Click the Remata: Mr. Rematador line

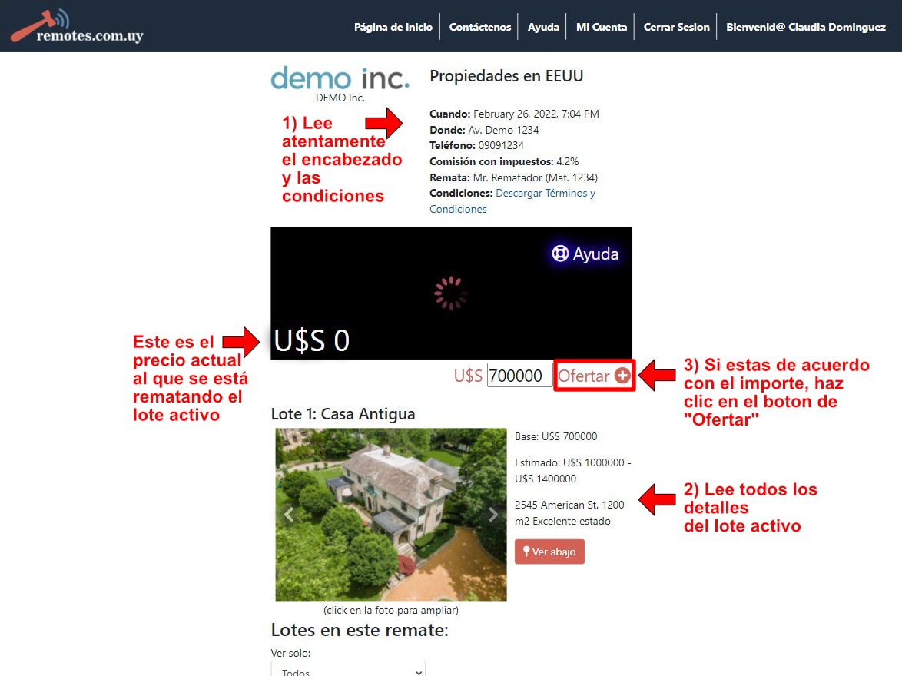(x=513, y=177)
